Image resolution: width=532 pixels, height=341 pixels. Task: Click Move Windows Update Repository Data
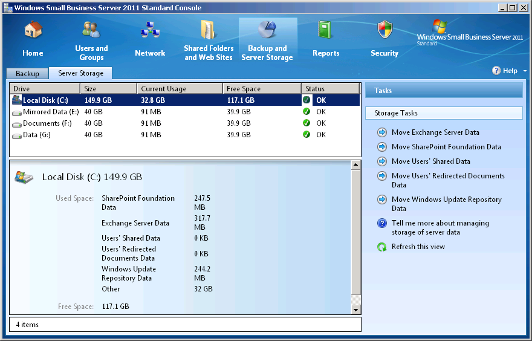(447, 204)
